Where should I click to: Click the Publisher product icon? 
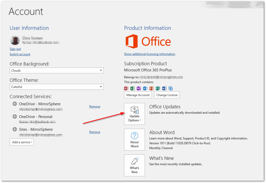[x=158, y=89]
